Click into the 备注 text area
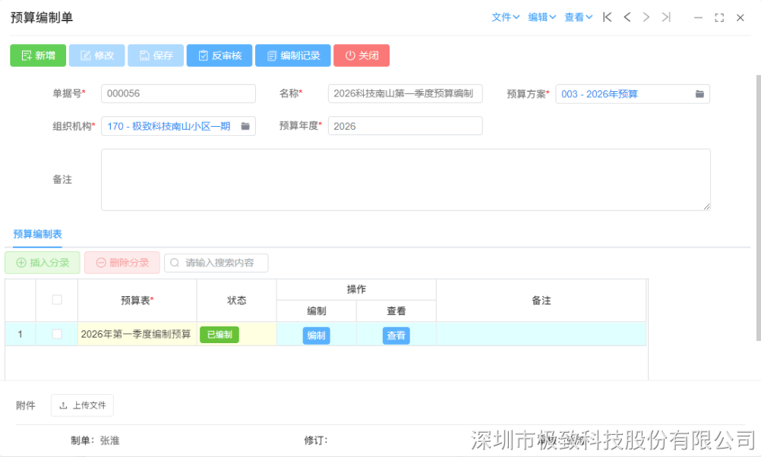The height and width of the screenshot is (457, 761). tap(406, 180)
